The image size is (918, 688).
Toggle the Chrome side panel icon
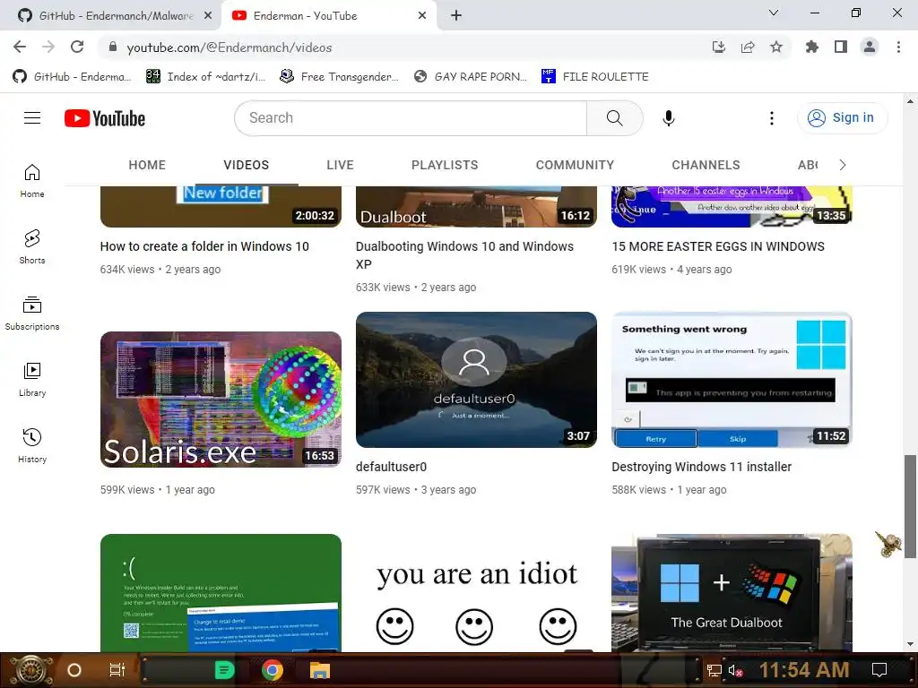coord(841,47)
